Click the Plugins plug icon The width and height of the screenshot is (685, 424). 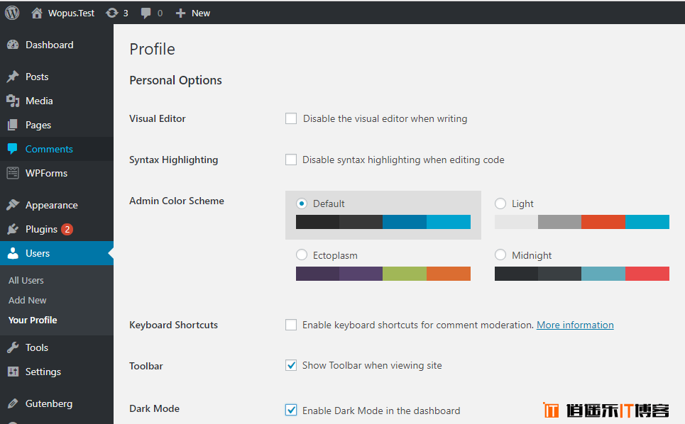click(x=13, y=229)
